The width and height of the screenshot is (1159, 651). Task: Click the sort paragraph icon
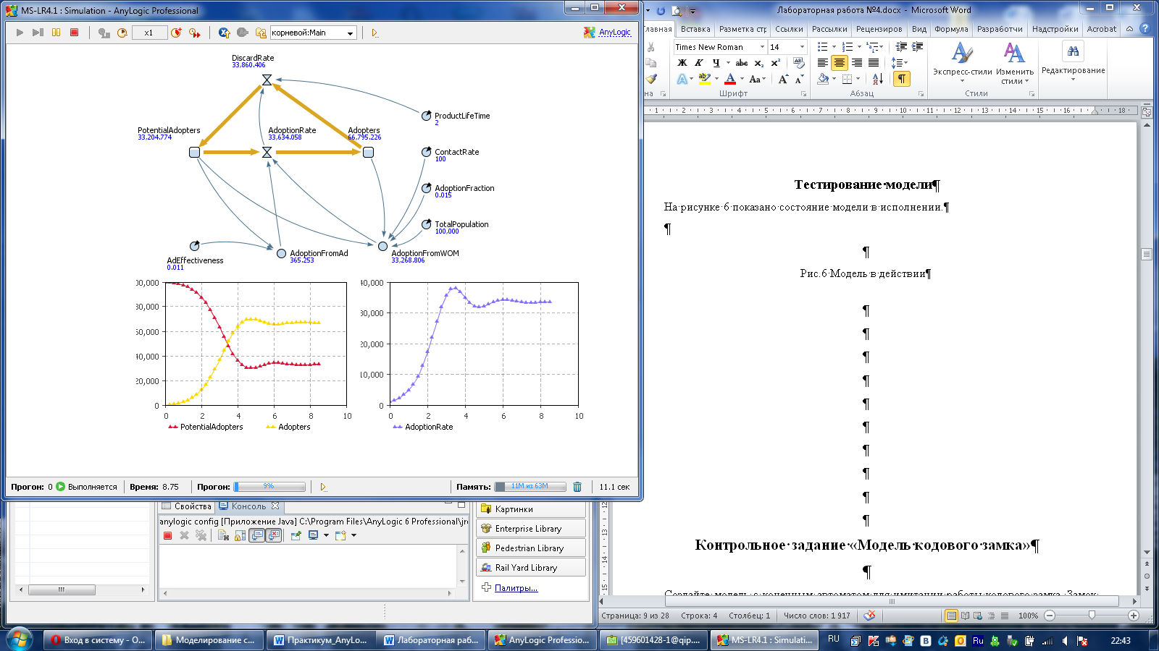click(x=877, y=79)
